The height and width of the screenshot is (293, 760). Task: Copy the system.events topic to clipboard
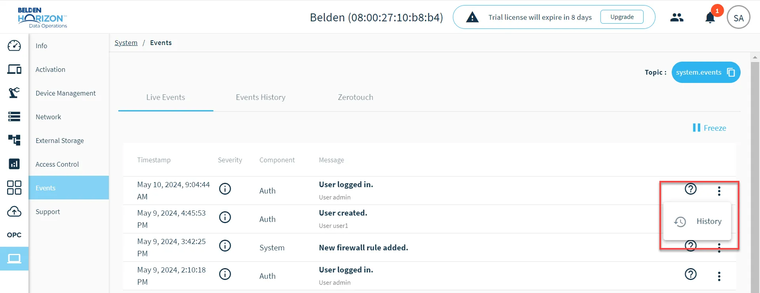[731, 73]
